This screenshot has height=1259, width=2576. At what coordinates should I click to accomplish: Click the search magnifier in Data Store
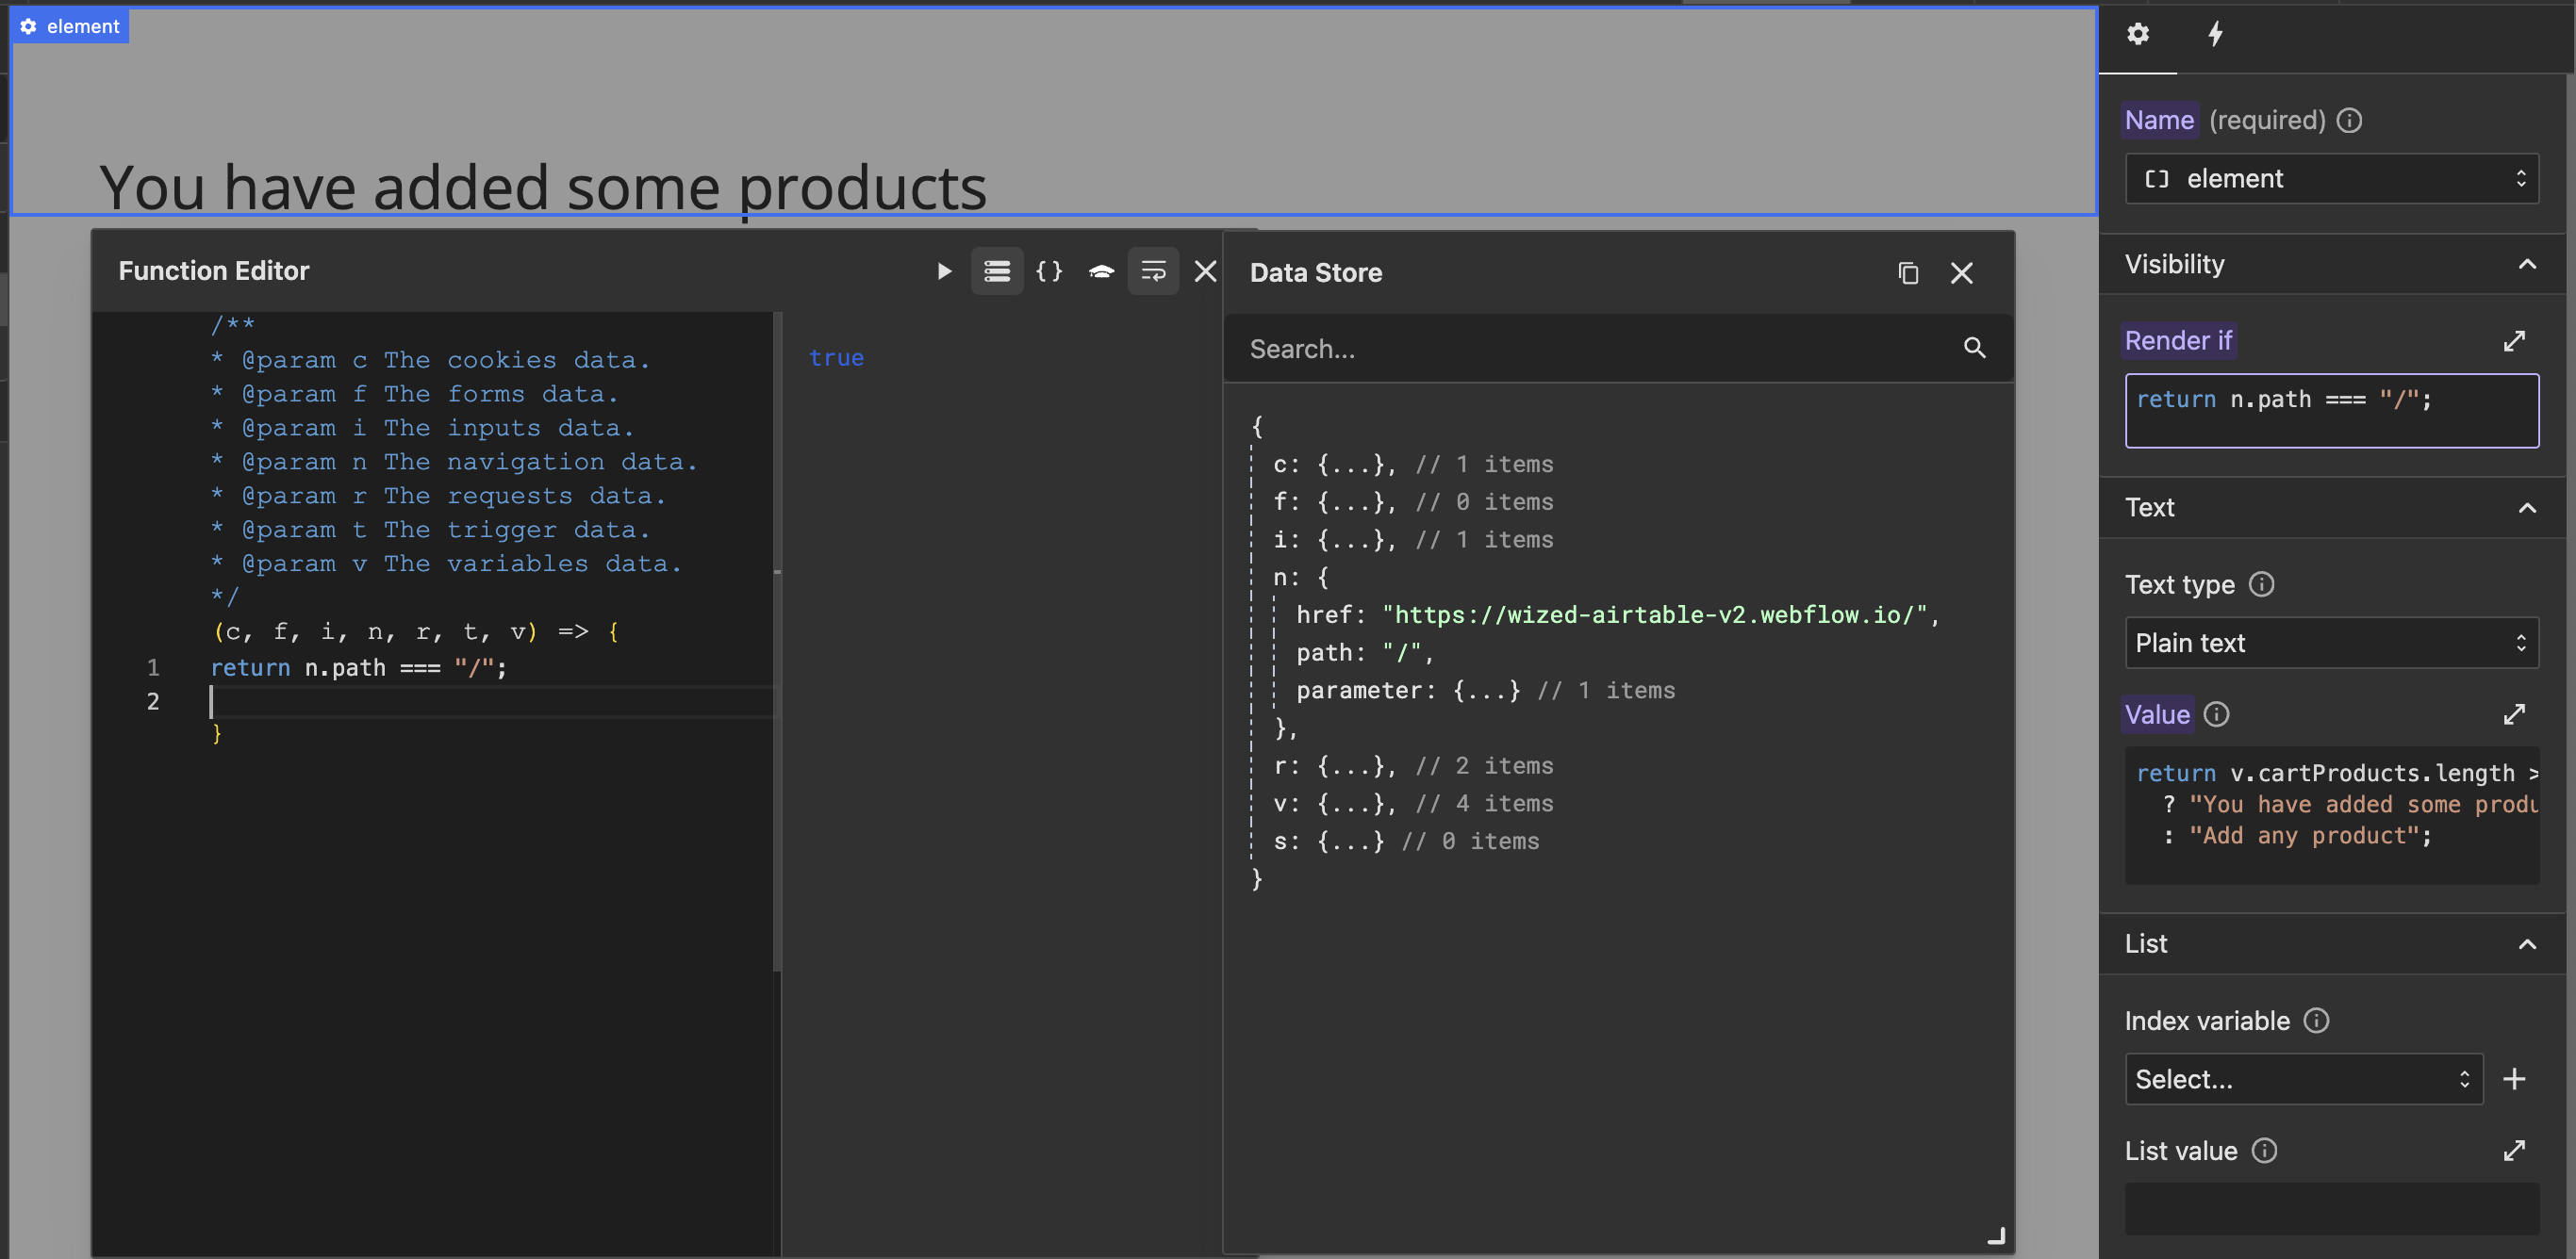1974,348
